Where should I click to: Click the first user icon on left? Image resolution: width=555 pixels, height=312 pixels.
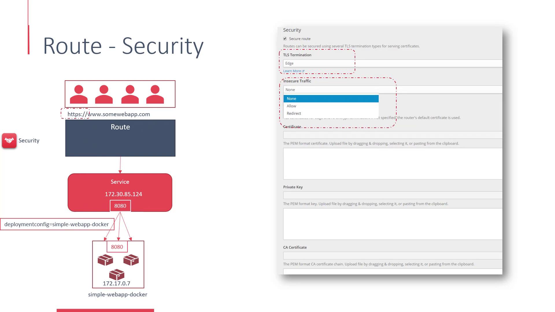tap(79, 94)
